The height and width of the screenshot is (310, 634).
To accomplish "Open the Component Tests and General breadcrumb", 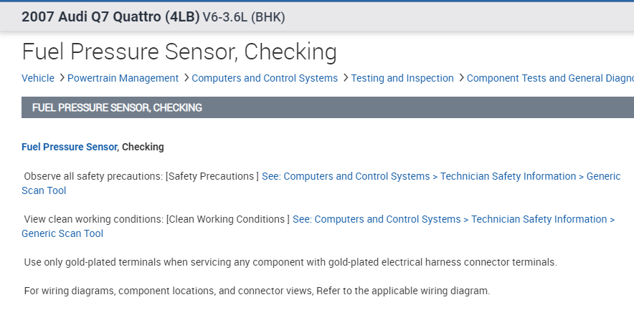I will tap(549, 78).
